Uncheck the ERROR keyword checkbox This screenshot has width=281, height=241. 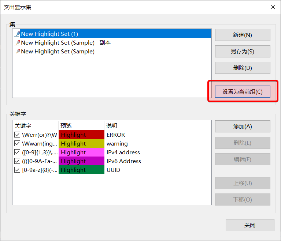17,135
